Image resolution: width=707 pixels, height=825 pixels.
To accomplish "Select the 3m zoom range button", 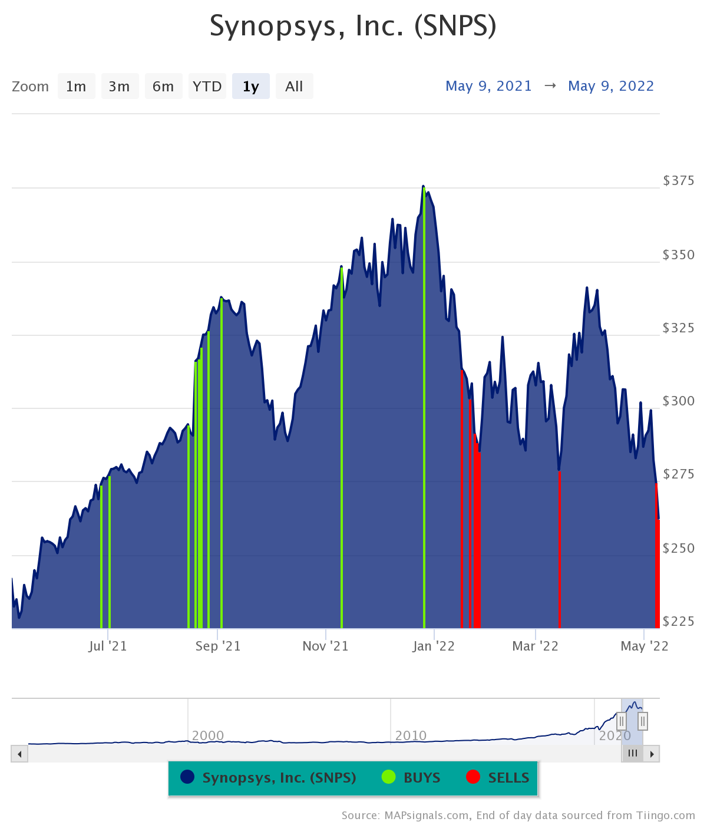I will coord(120,87).
